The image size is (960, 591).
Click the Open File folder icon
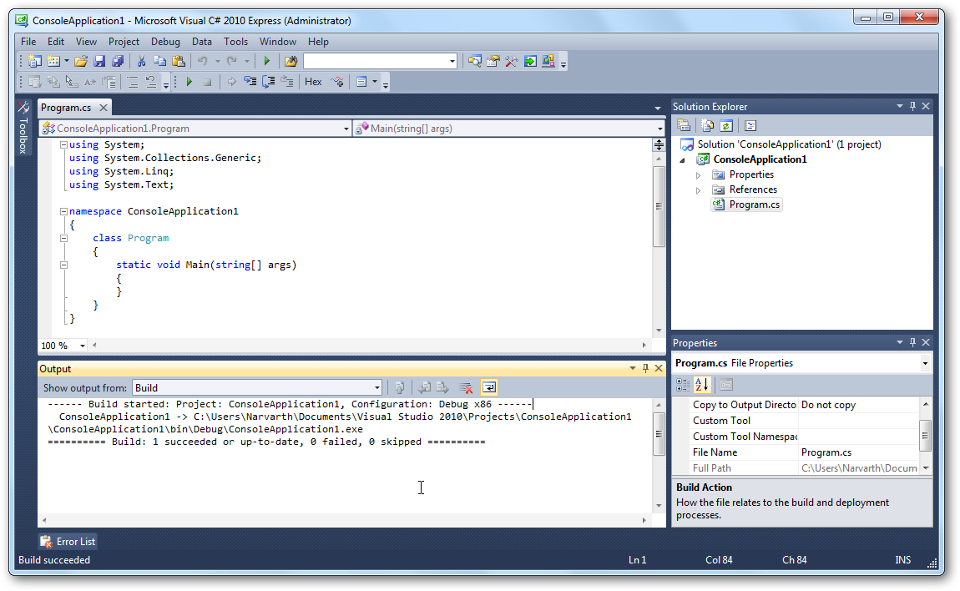click(81, 61)
